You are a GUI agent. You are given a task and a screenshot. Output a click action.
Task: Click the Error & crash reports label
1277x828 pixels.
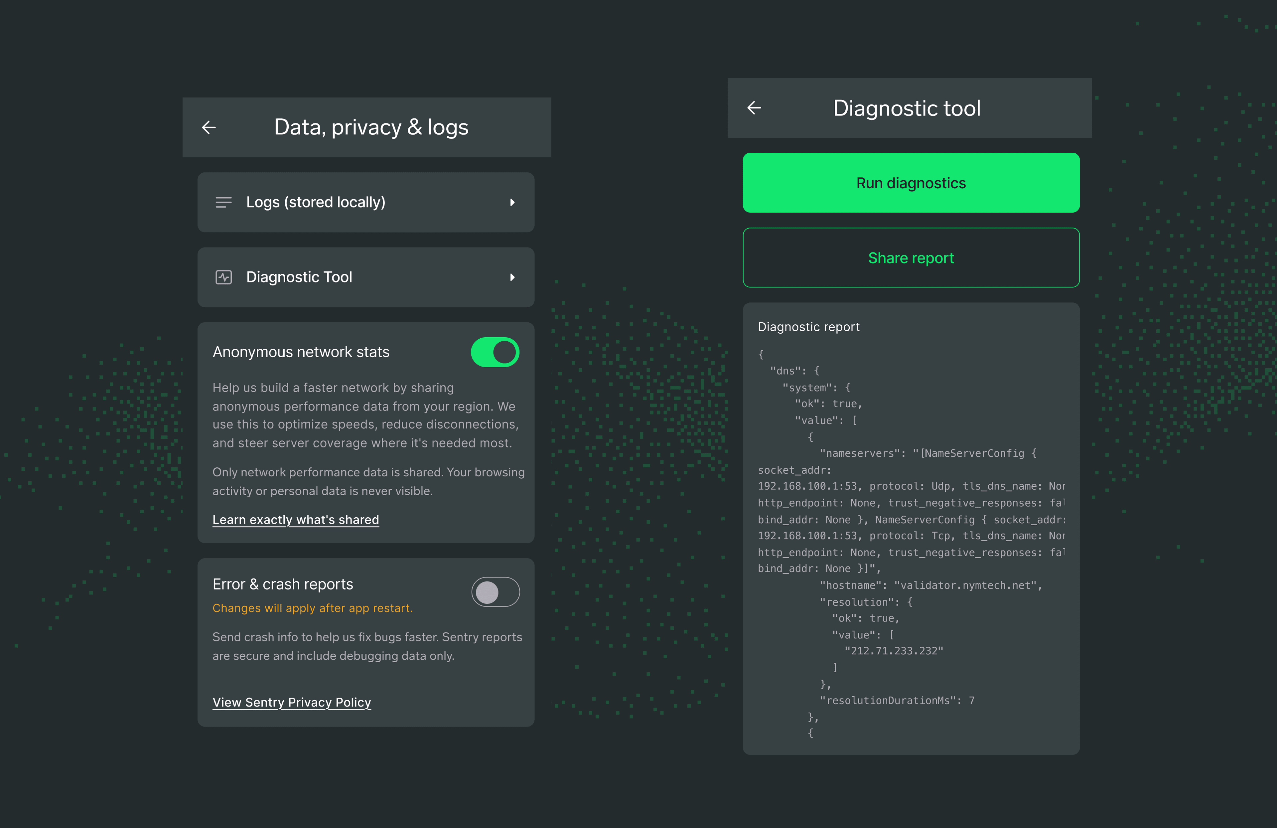[x=283, y=584]
